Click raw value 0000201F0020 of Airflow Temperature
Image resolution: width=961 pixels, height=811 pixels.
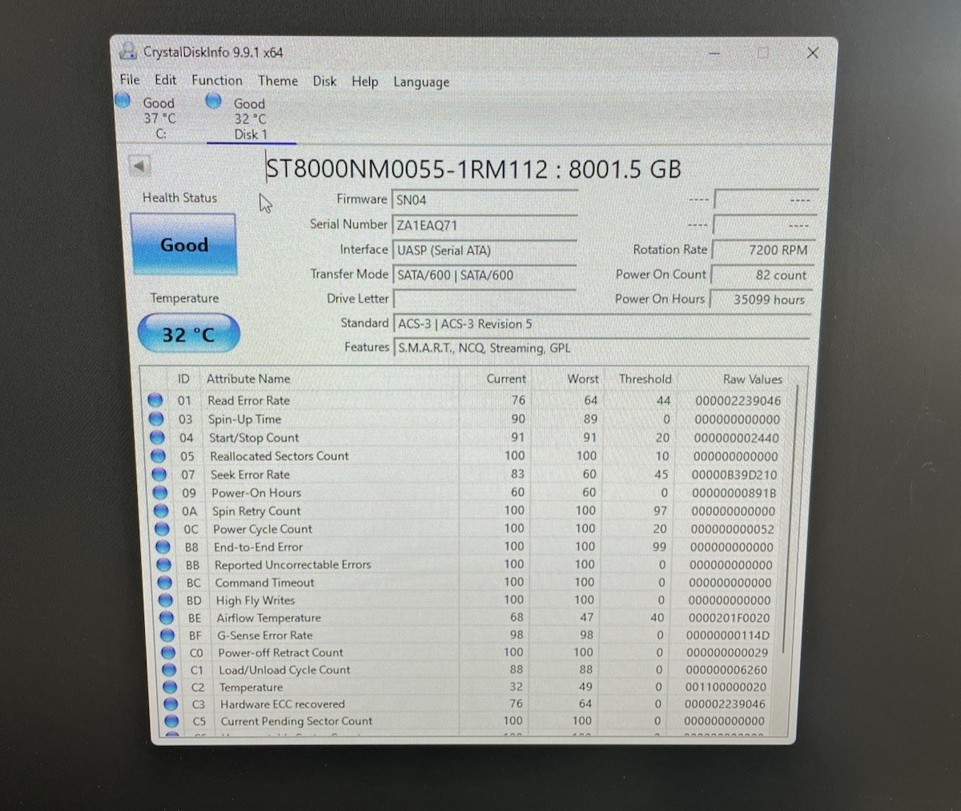730,618
